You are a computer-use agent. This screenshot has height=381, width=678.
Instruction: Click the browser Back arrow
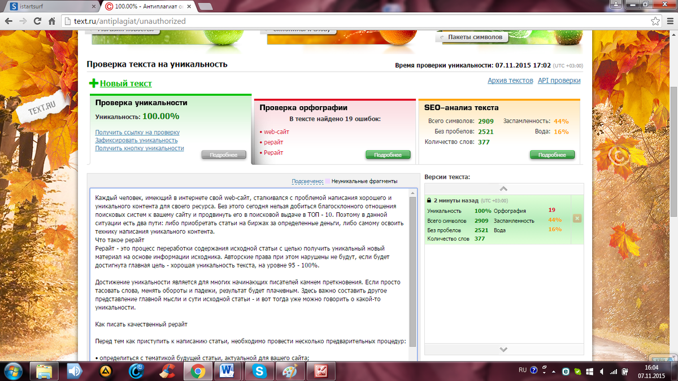coord(8,21)
